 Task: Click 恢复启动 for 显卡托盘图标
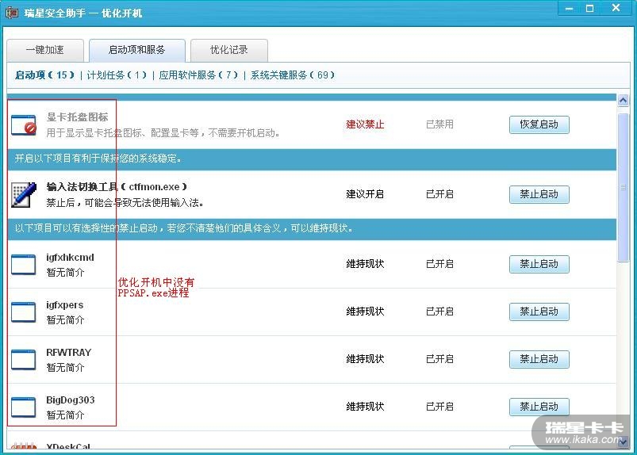[x=539, y=124]
